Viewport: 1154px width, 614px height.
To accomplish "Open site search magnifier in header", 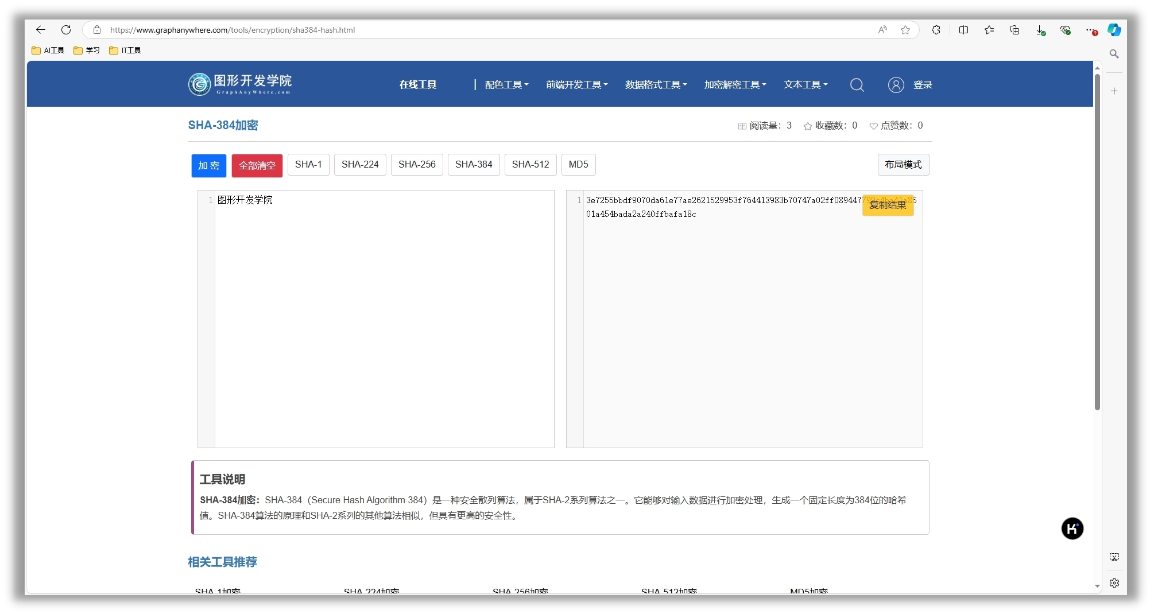I will 857,85.
